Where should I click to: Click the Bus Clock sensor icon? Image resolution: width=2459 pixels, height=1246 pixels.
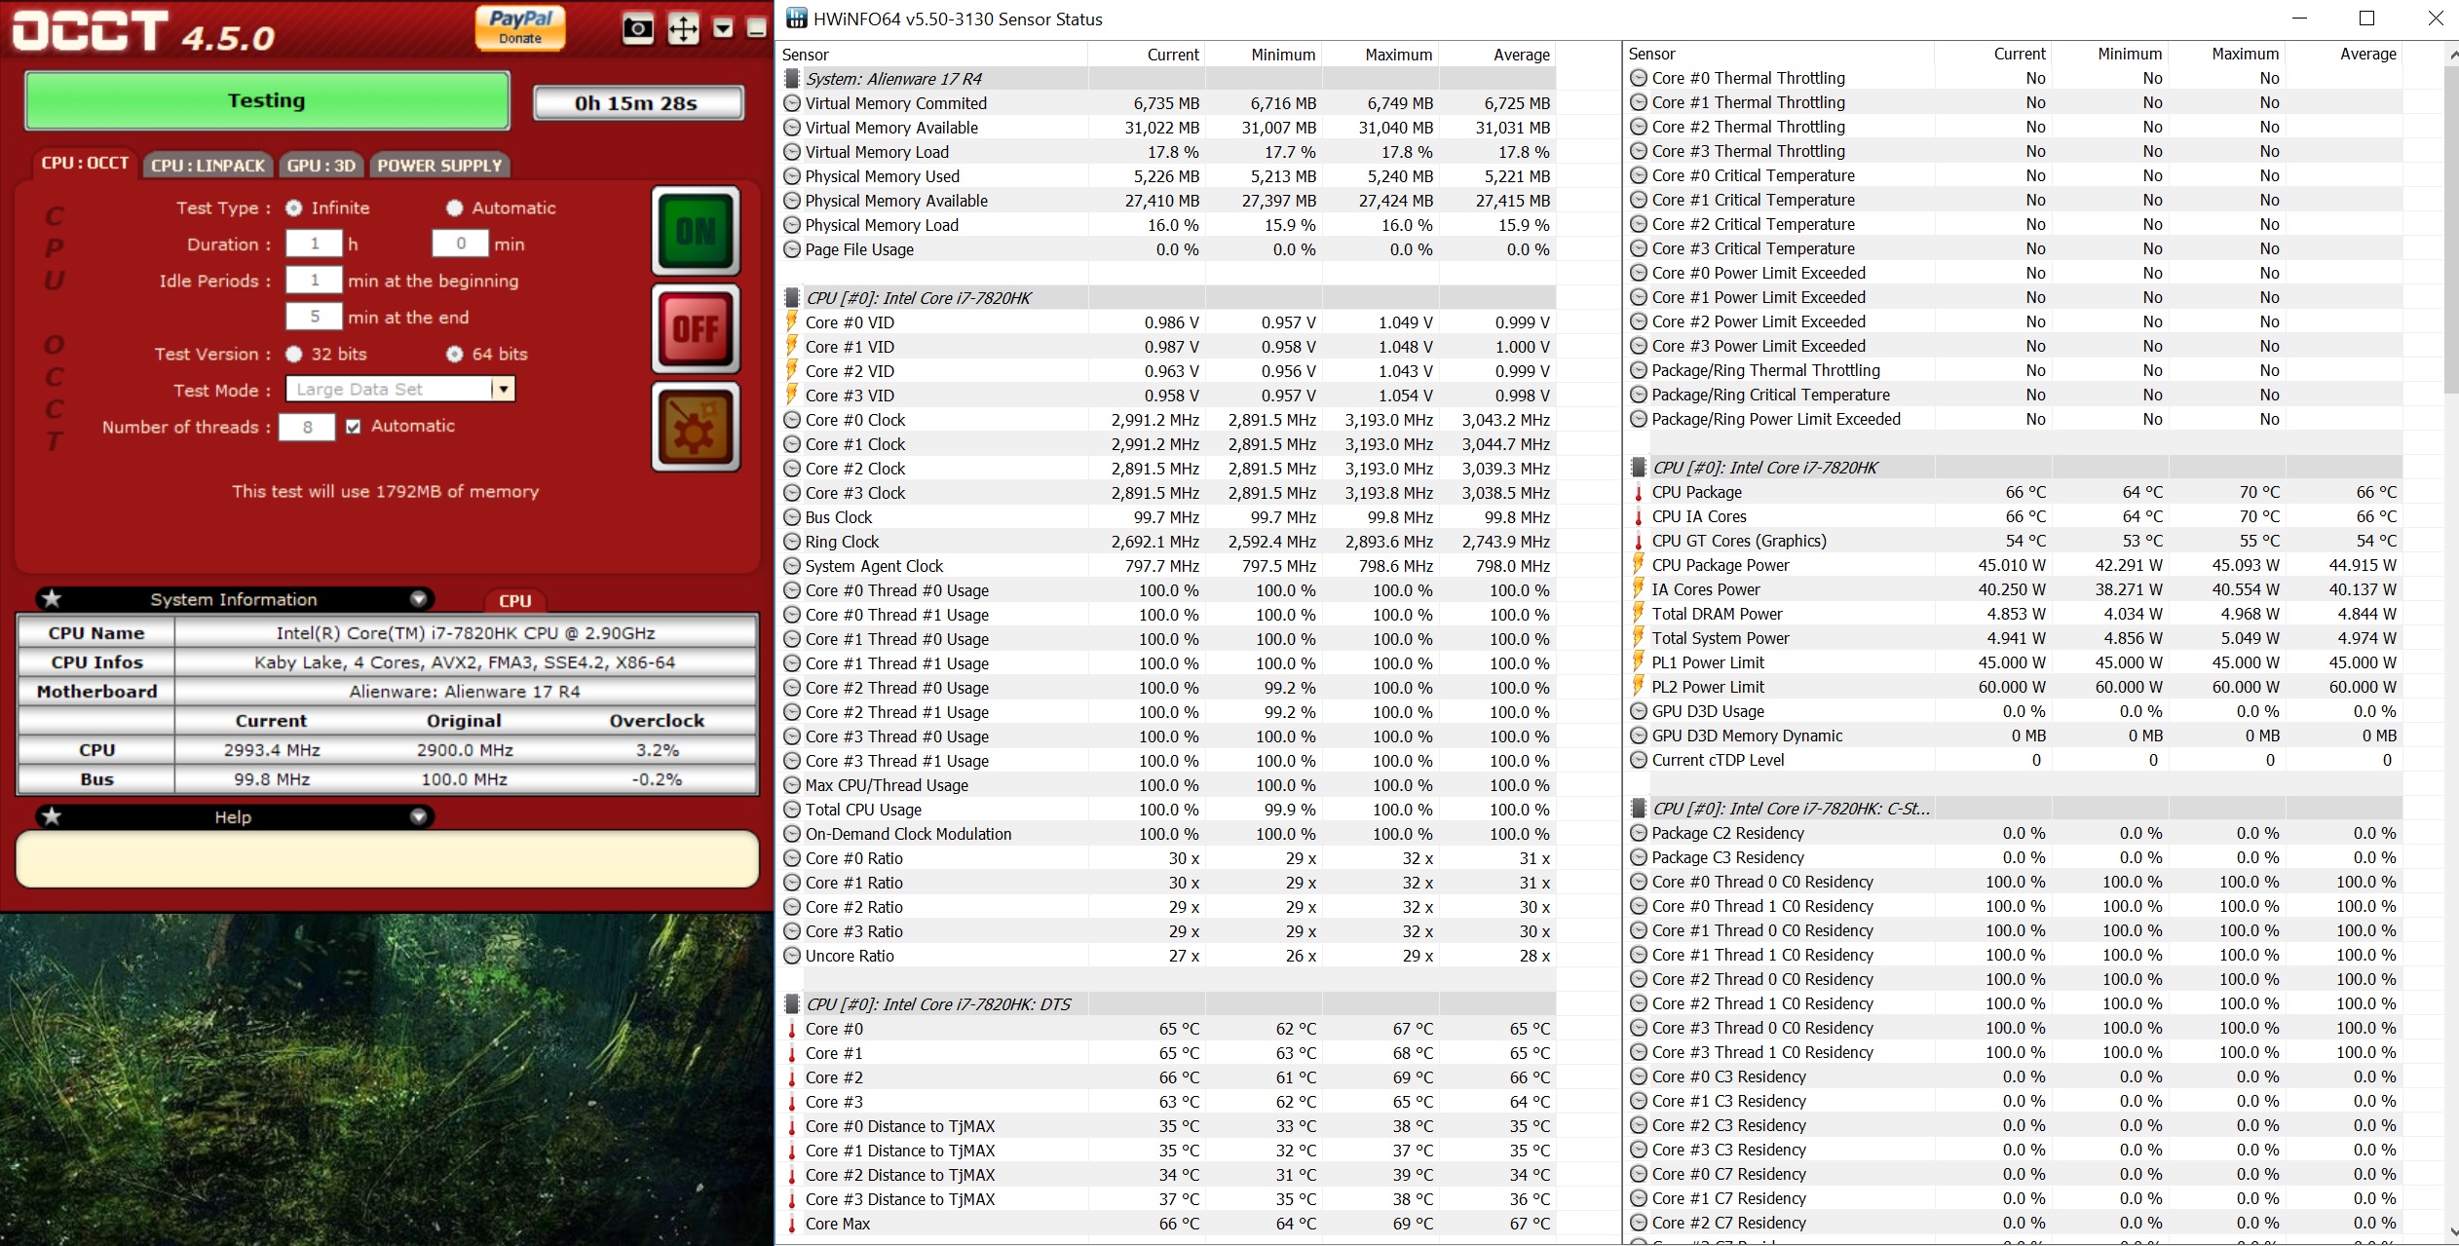[792, 517]
